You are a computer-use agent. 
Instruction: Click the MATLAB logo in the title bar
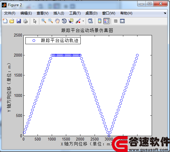(x=4, y=5)
